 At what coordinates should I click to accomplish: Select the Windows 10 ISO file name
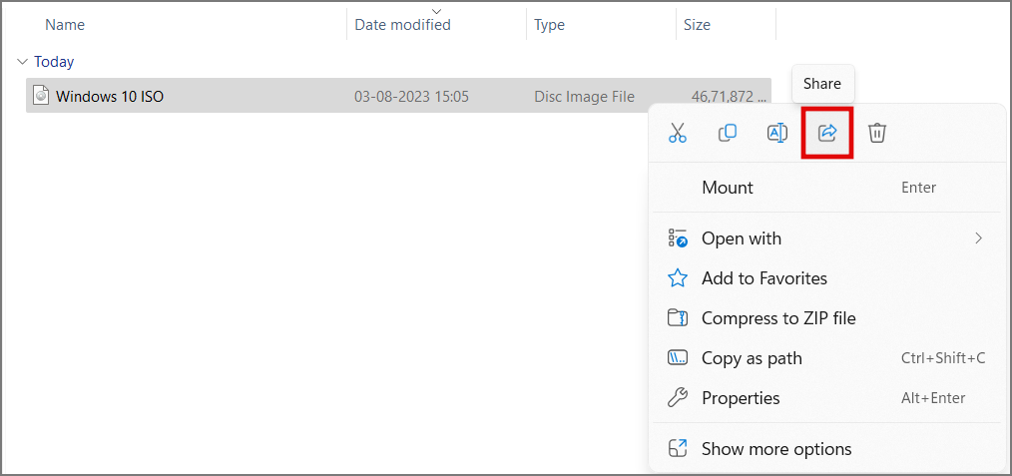pos(110,97)
